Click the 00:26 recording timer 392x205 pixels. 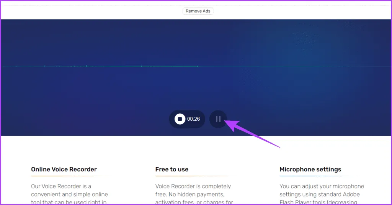[x=194, y=119]
